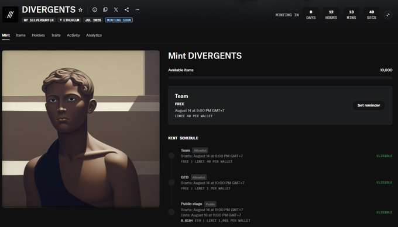Click the Public stage marker in mint schedule
The width and height of the screenshot is (398, 227).
171,212
